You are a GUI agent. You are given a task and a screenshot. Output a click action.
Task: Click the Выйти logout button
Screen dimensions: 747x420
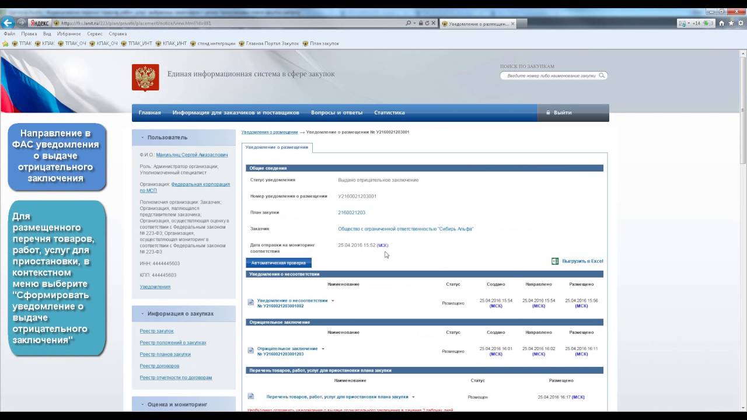(x=573, y=113)
